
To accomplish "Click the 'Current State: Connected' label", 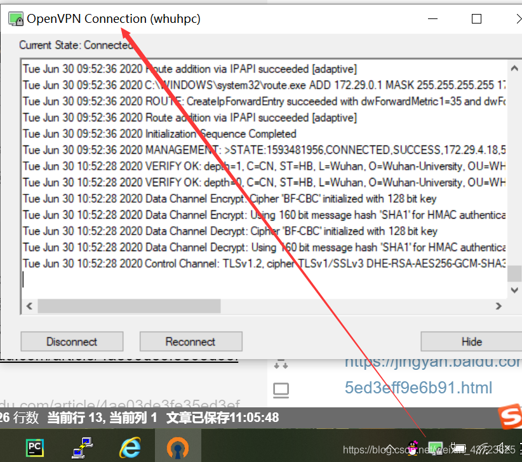I will (x=77, y=45).
